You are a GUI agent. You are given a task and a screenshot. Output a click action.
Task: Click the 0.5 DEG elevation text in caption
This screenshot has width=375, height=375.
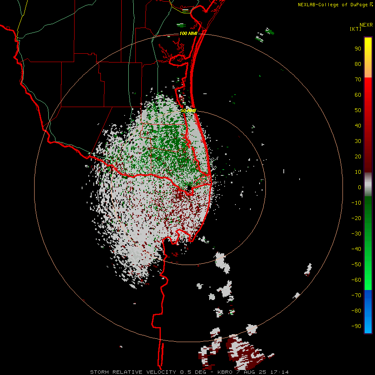pos(193,372)
